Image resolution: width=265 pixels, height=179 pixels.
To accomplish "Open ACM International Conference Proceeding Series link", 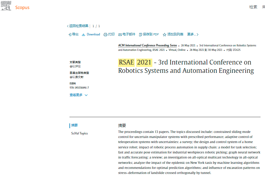I will (x=148, y=45).
